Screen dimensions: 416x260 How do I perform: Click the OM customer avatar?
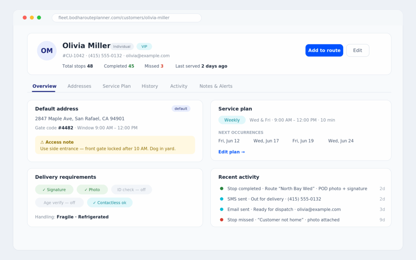coord(47,51)
